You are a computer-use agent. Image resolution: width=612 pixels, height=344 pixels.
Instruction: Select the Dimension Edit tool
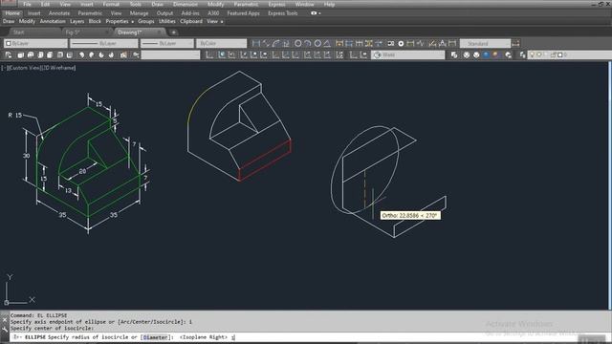[x=432, y=43]
